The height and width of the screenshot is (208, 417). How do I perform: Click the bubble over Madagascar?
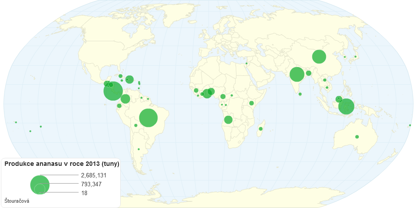(260, 129)
